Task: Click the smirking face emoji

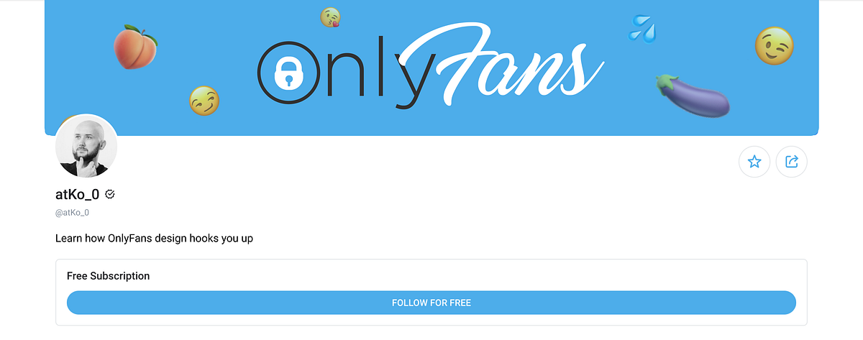Action: (204, 101)
